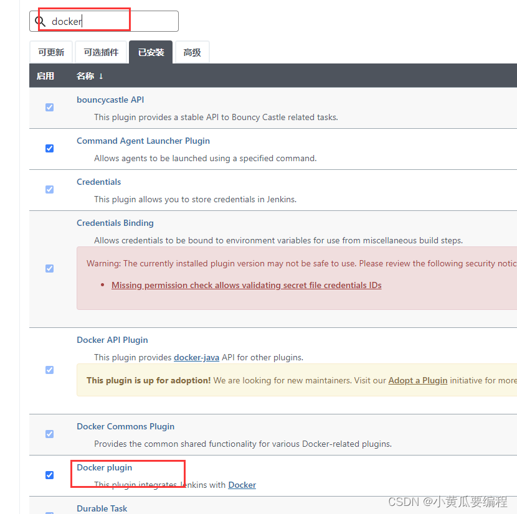Switch to the 可更新 tab
The width and height of the screenshot is (517, 514).
(x=51, y=52)
